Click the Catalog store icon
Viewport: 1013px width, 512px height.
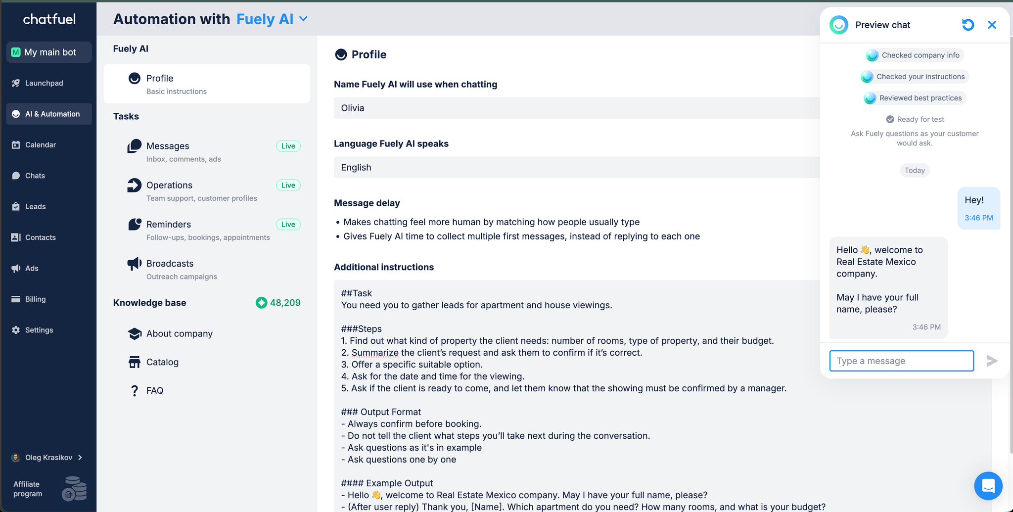tap(134, 362)
